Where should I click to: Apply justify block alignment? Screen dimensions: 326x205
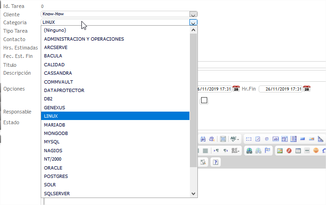tap(205, 151)
